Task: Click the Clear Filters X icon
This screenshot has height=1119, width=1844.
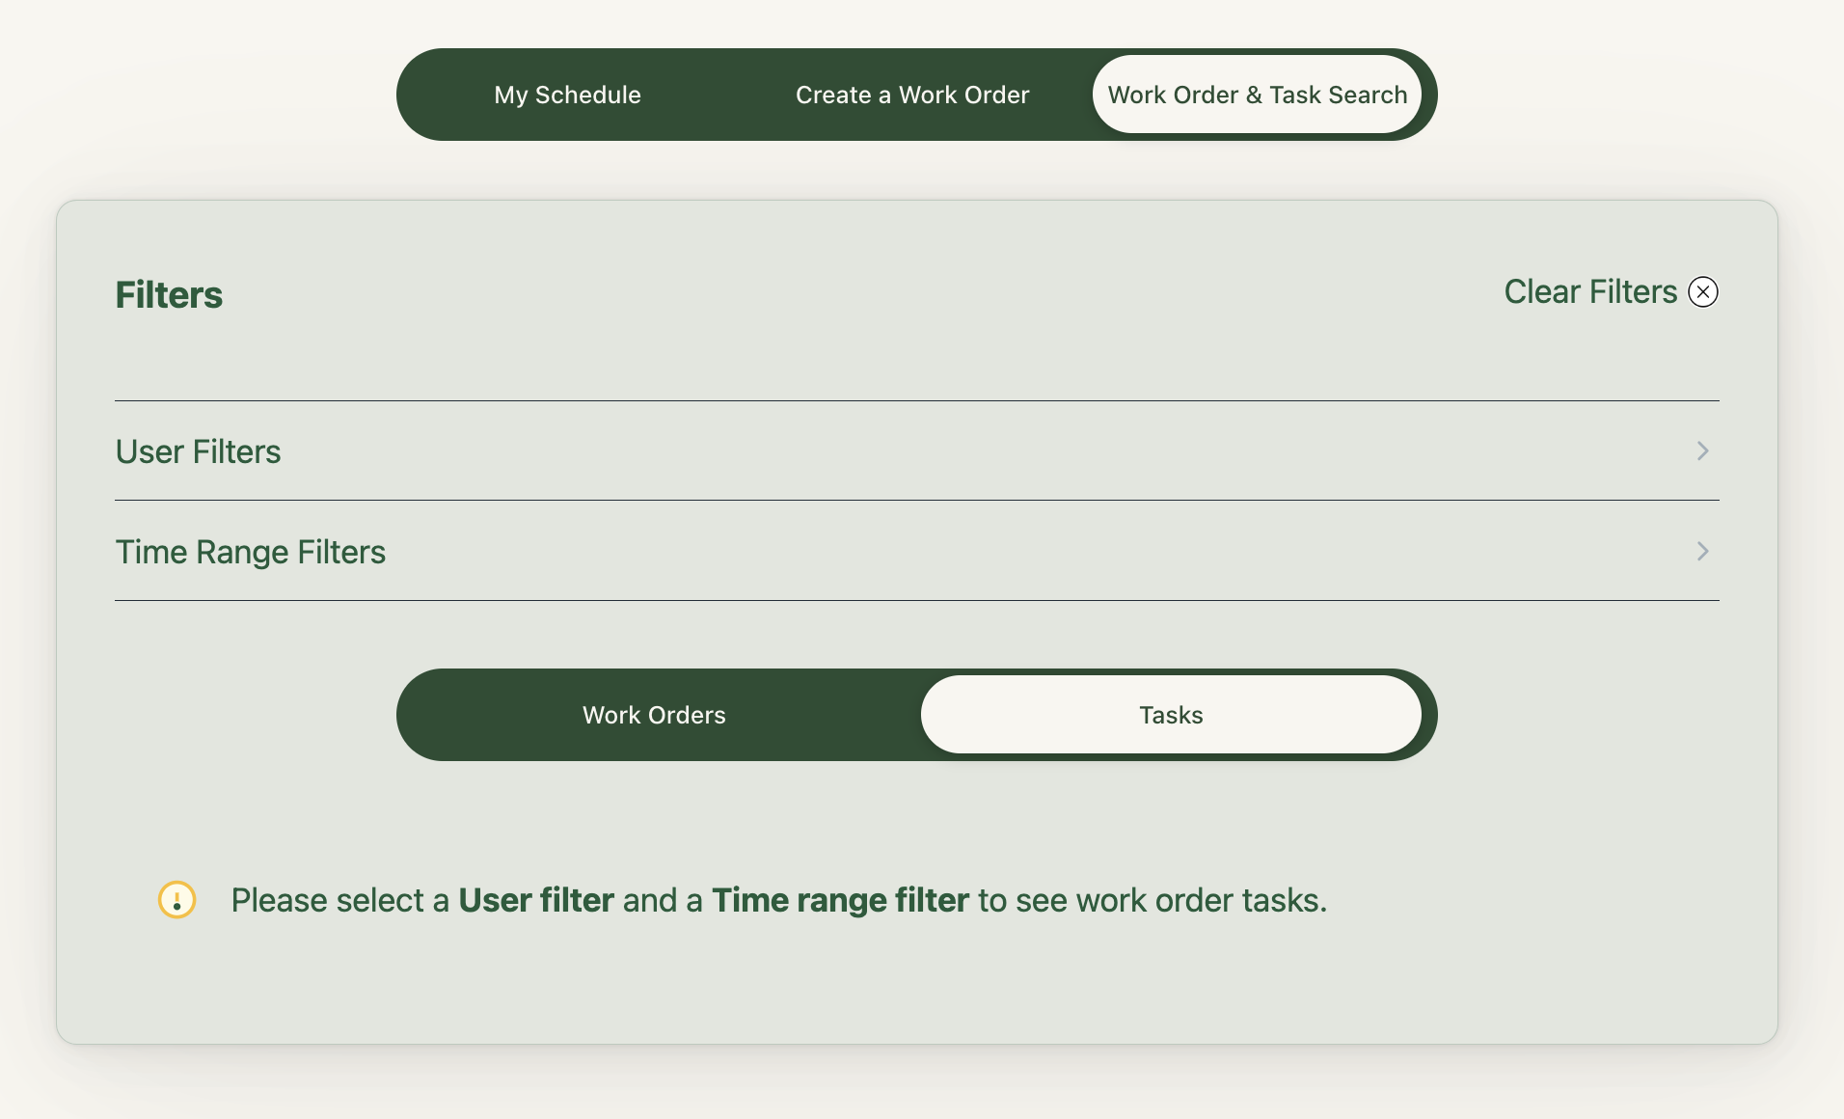Action: click(x=1703, y=291)
